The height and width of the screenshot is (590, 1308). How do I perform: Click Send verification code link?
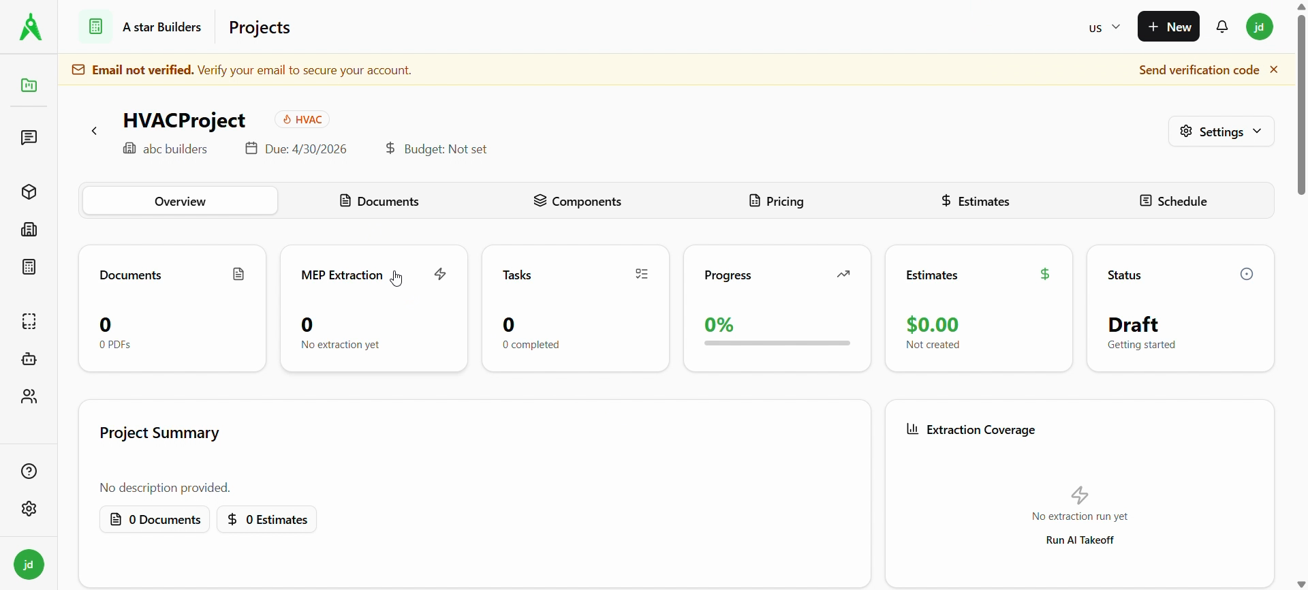tap(1198, 70)
